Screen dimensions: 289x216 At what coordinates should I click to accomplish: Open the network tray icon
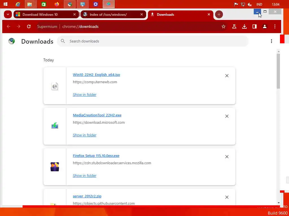point(243,4)
